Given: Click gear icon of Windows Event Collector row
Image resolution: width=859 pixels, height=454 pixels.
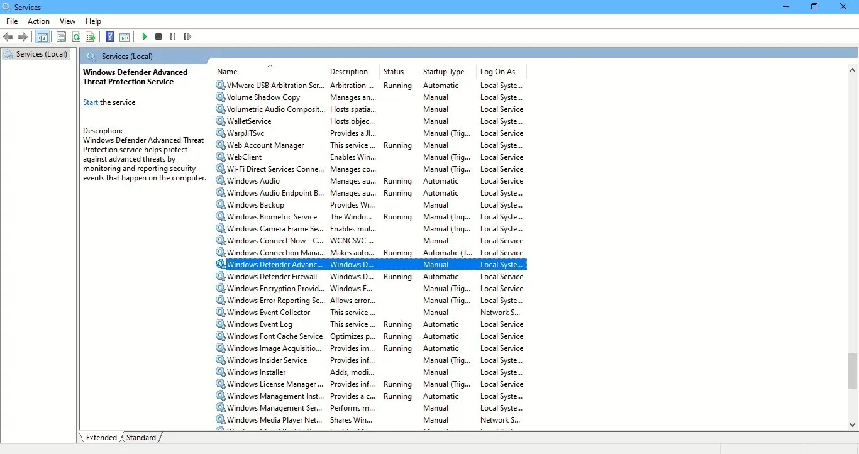Looking at the screenshot, I should 221,312.
